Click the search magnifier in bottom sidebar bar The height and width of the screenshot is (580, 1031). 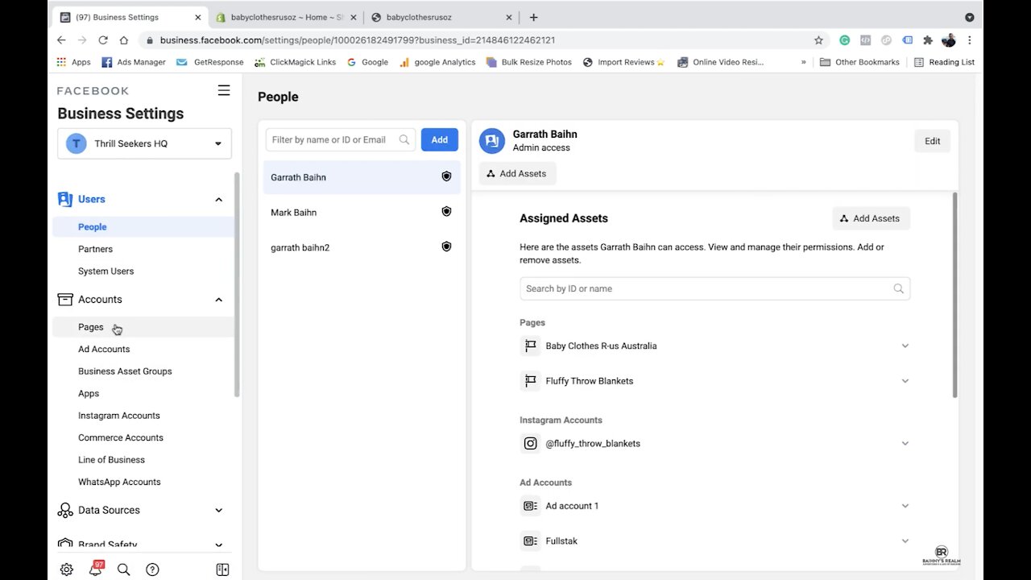coord(123,570)
